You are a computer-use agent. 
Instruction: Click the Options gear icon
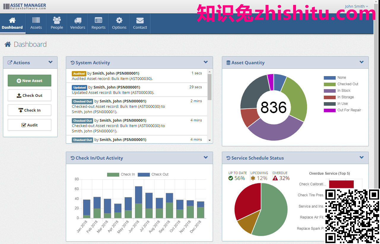point(119,20)
